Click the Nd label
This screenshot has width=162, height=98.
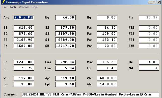coord(131,68)
